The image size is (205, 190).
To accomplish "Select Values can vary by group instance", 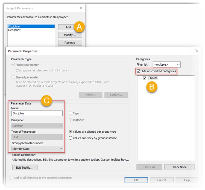I will [x=71, y=138].
